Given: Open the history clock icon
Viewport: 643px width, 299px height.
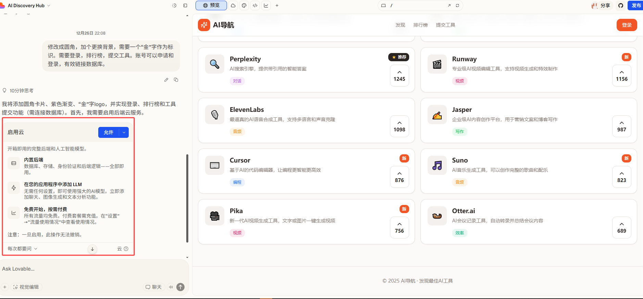Looking at the screenshot, I should (174, 5).
